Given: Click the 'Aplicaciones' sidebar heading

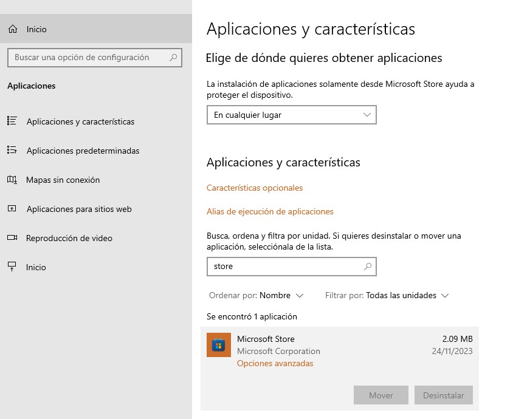Looking at the screenshot, I should tap(32, 86).
